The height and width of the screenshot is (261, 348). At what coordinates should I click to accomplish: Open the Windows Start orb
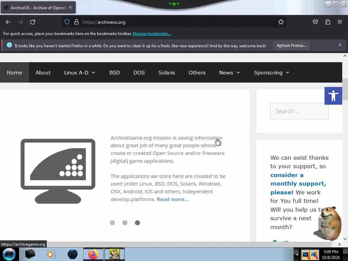coord(9,254)
